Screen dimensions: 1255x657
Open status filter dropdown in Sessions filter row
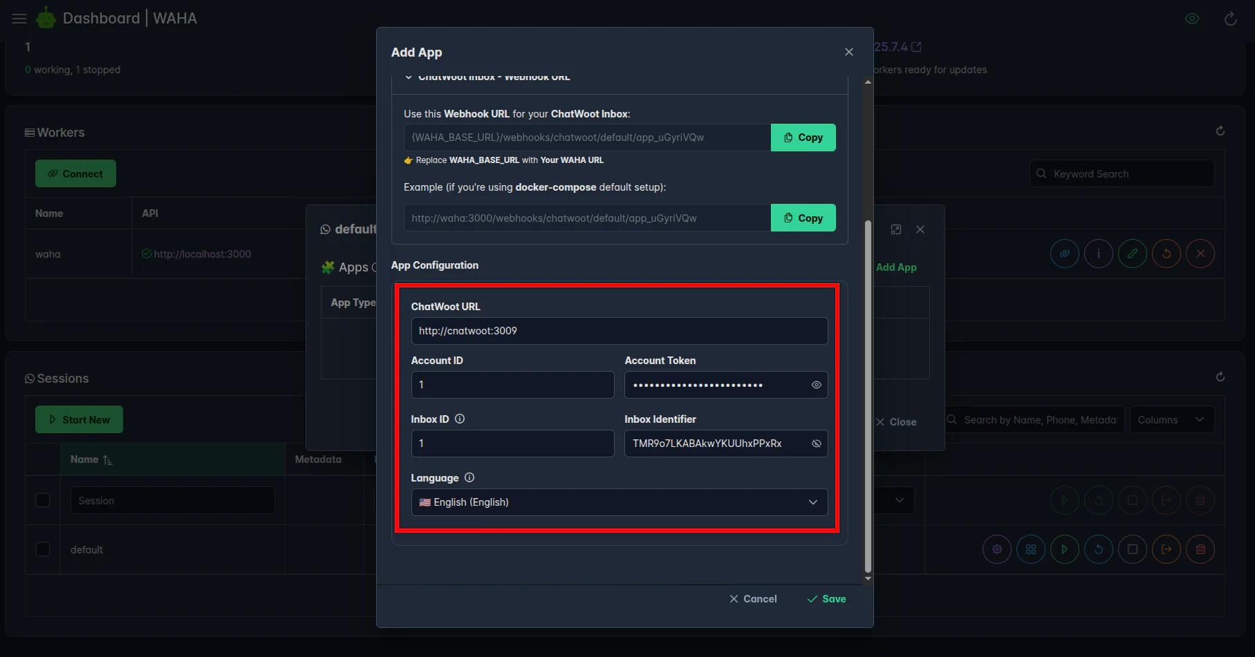(x=899, y=500)
